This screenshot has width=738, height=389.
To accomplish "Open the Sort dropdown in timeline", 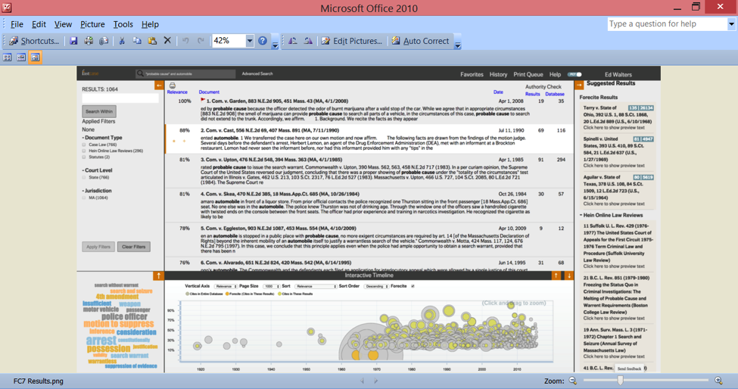I will click(316, 286).
